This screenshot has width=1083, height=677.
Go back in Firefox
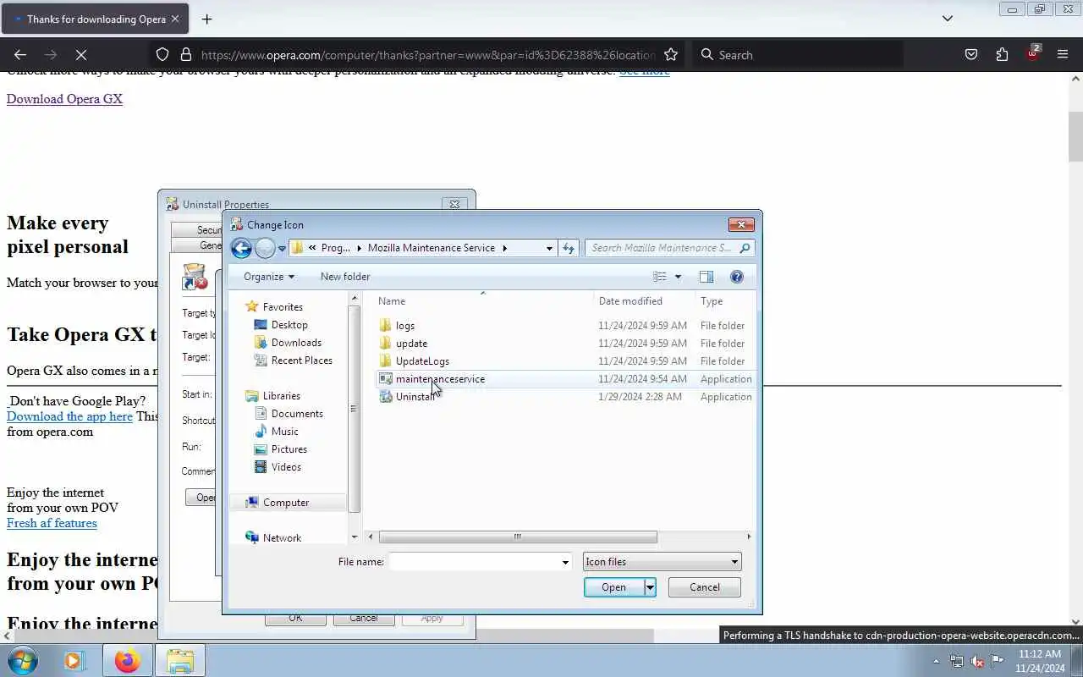point(20,55)
